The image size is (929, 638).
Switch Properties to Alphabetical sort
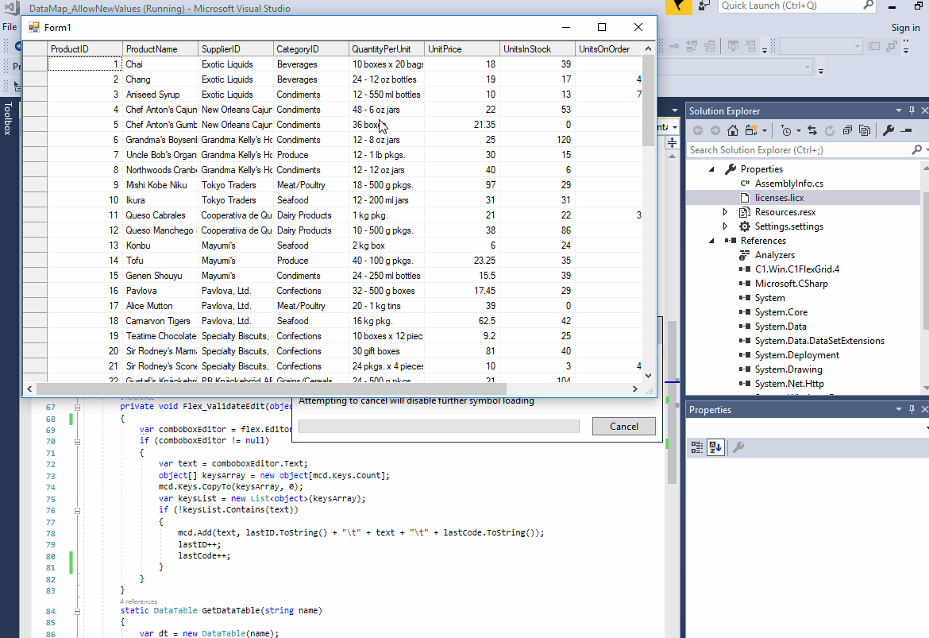tap(715, 447)
